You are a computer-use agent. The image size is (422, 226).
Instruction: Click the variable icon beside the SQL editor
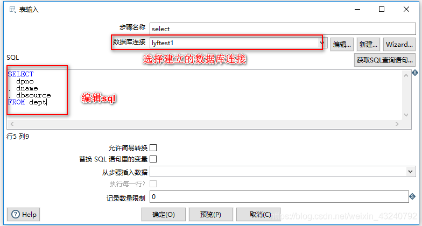point(414,72)
